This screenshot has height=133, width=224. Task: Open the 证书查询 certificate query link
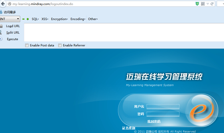point(129,128)
